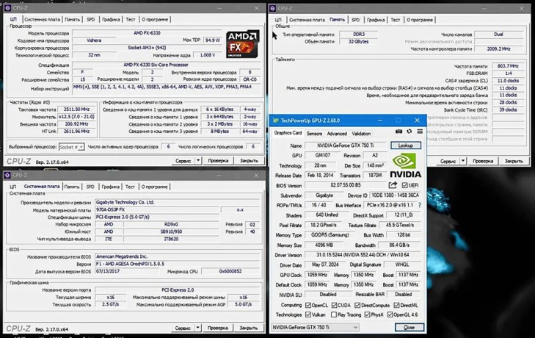This screenshot has height=338, width=535.
Task: Click the Close button in GPU-Z
Action: [409, 328]
